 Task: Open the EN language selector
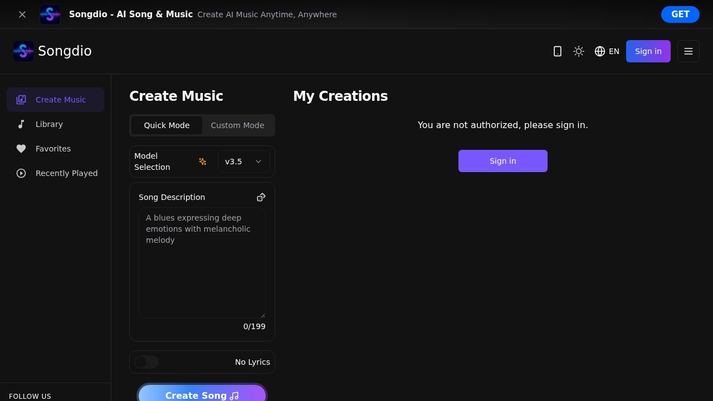pos(607,51)
